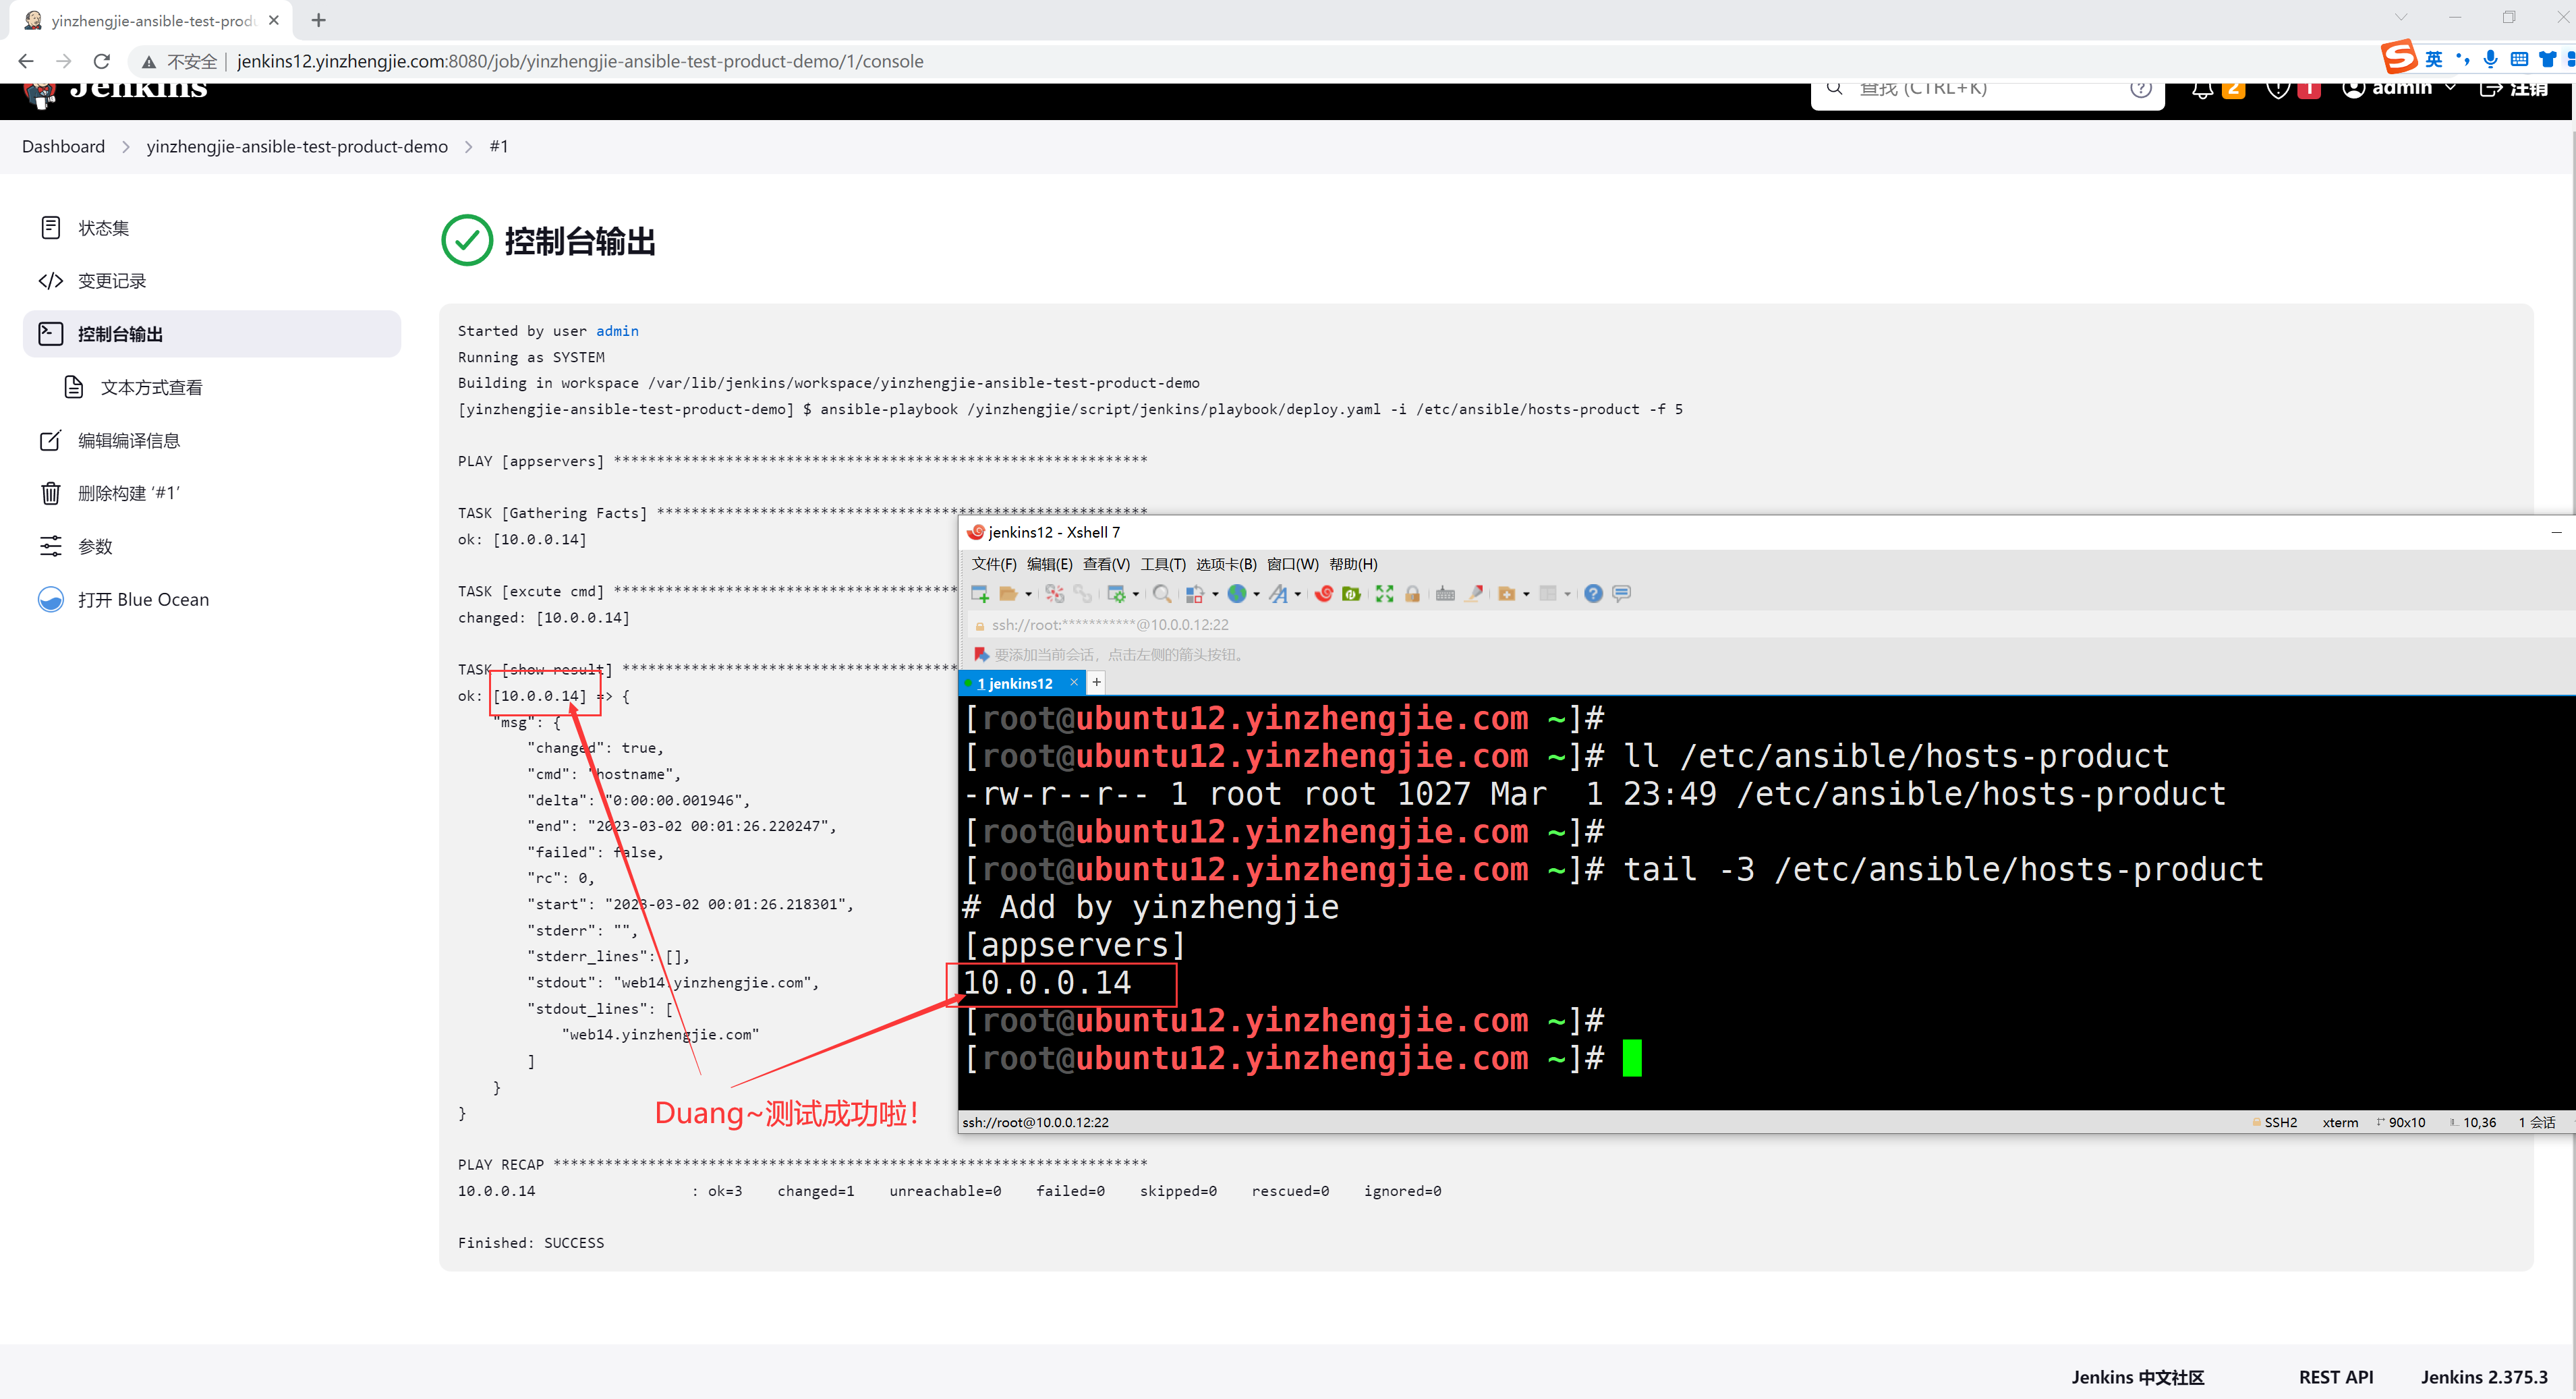This screenshot has width=2576, height=1399.
Task: Click the admin user link in console
Action: (x=617, y=331)
